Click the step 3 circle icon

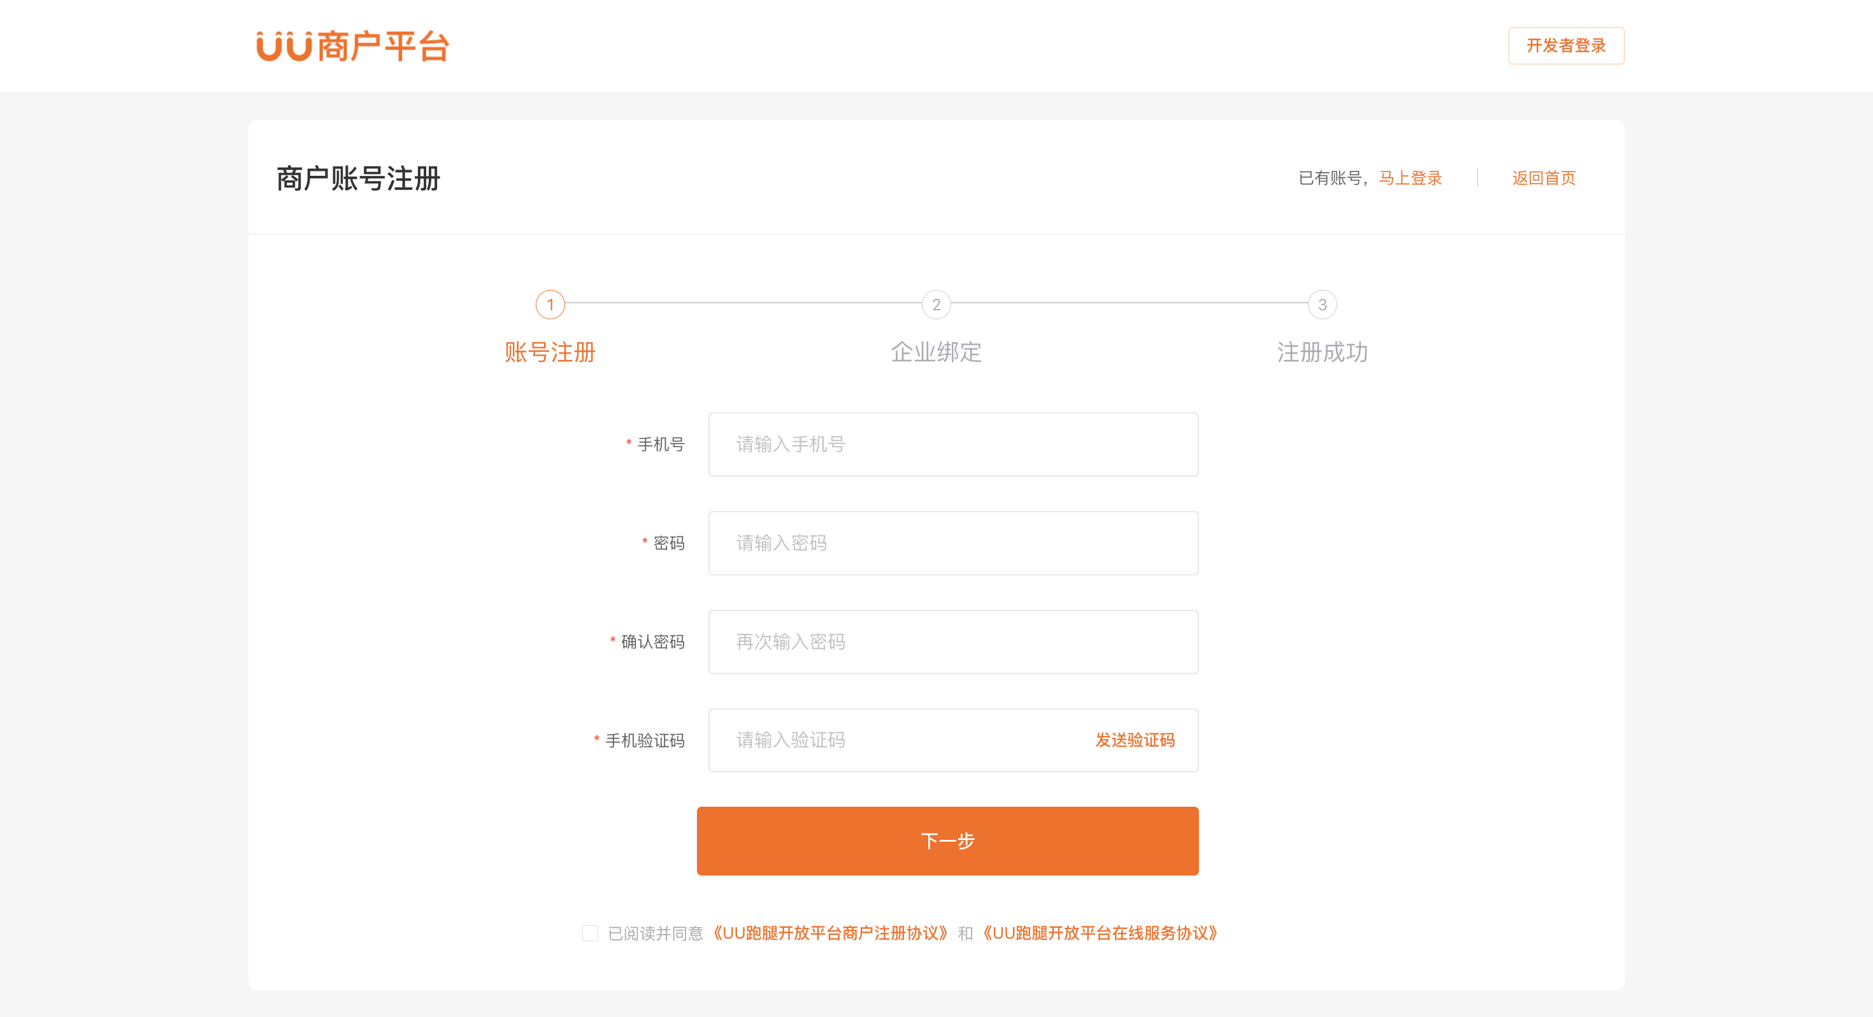[x=1322, y=304]
